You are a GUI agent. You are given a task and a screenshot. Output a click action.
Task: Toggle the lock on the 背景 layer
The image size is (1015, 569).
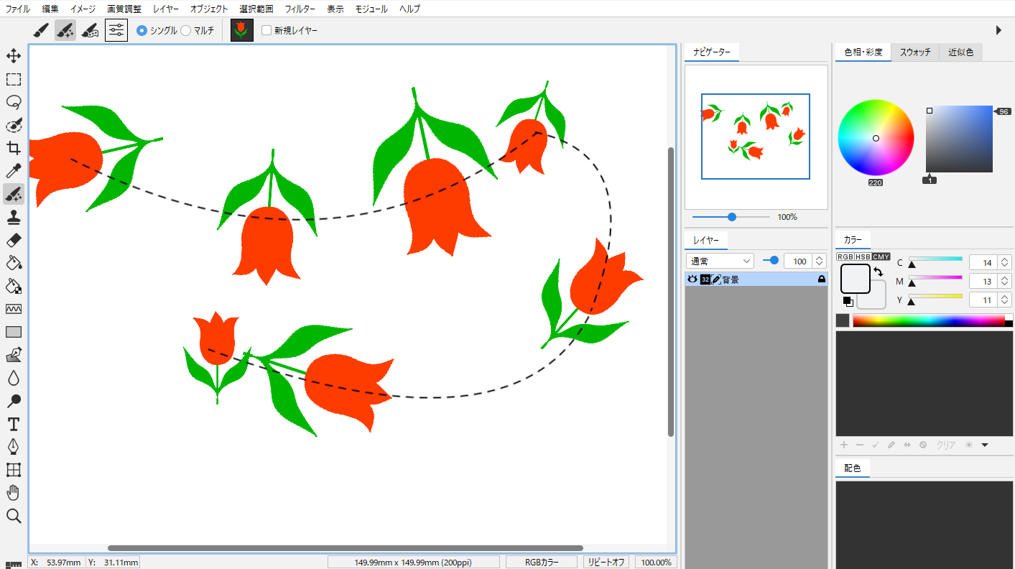822,279
